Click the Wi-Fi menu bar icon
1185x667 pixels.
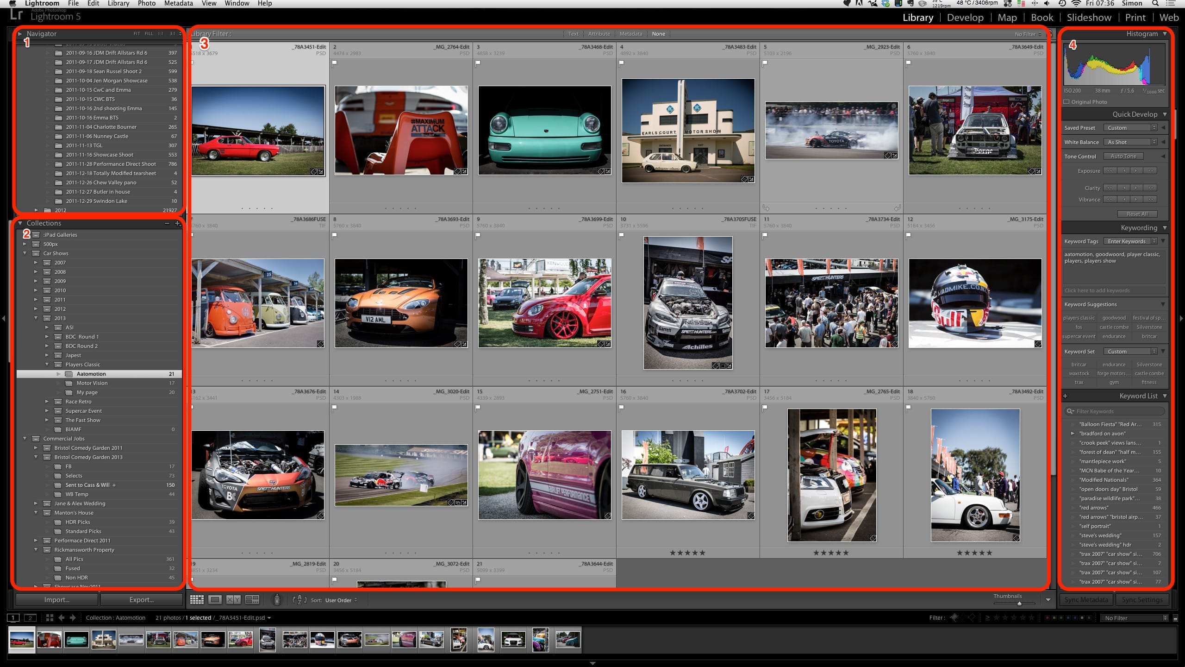pos(1076,4)
